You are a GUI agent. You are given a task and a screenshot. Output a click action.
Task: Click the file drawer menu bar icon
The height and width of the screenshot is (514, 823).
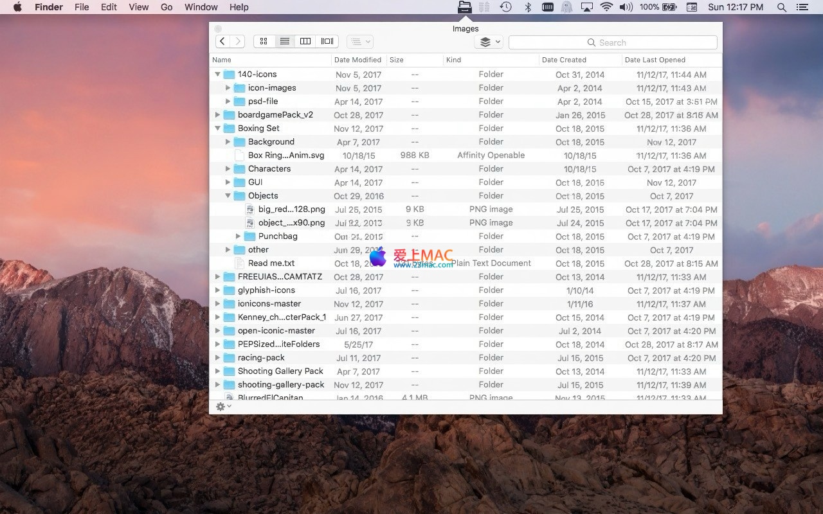[x=464, y=7]
